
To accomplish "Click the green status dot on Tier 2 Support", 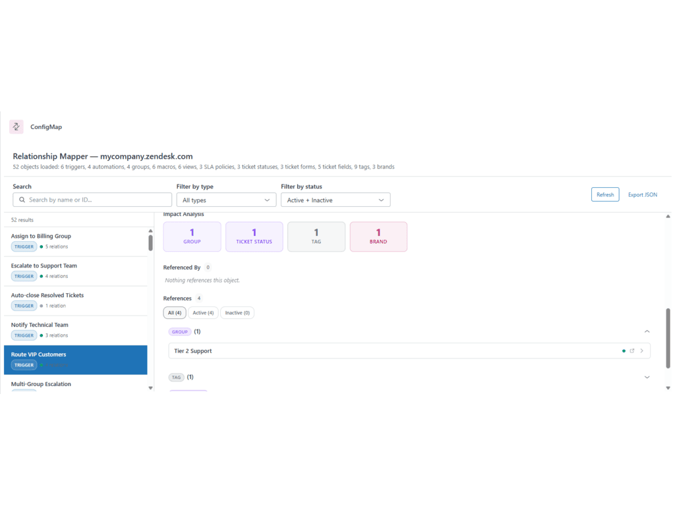I will tap(624, 351).
